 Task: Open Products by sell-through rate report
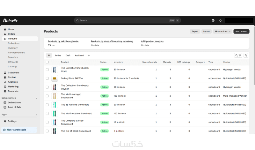[63, 41]
